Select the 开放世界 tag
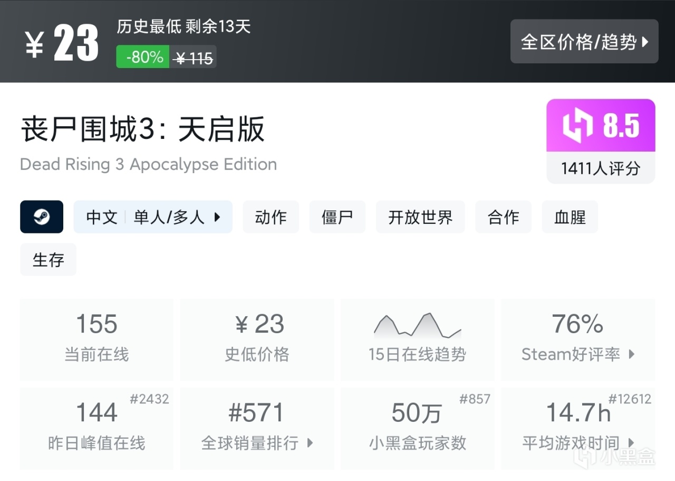 420,216
